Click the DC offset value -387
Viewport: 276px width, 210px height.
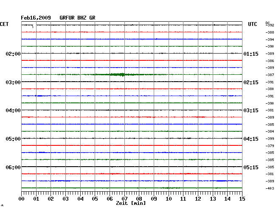pos(270,75)
